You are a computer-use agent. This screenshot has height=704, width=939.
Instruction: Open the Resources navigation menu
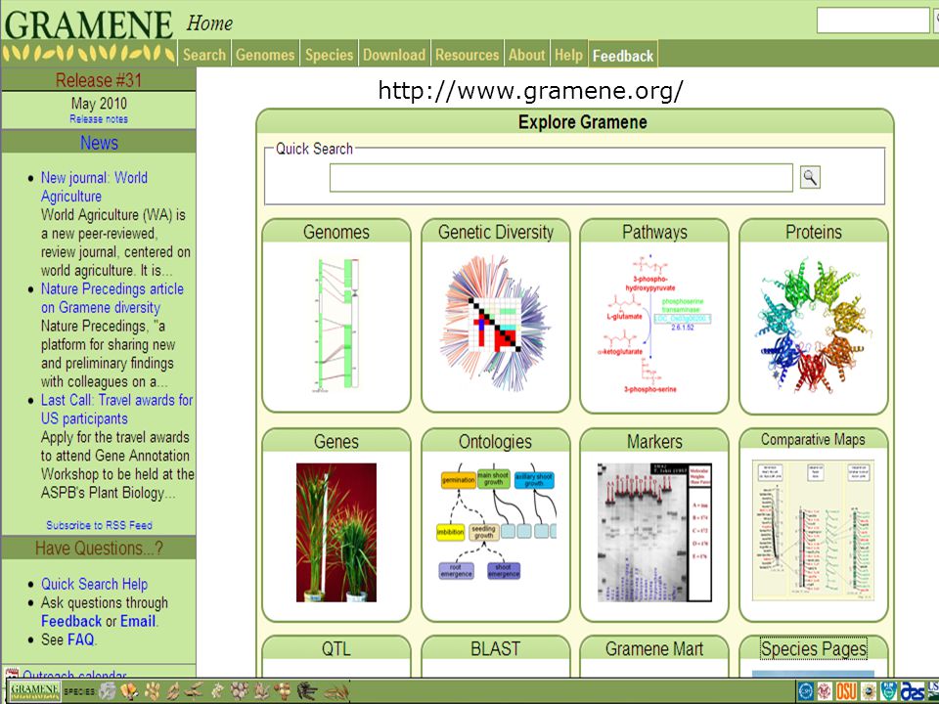[468, 55]
